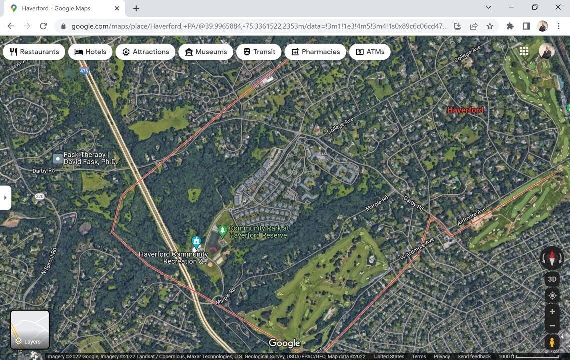Filter map by Restaurants
The width and height of the screenshot is (570, 360).
click(x=34, y=52)
